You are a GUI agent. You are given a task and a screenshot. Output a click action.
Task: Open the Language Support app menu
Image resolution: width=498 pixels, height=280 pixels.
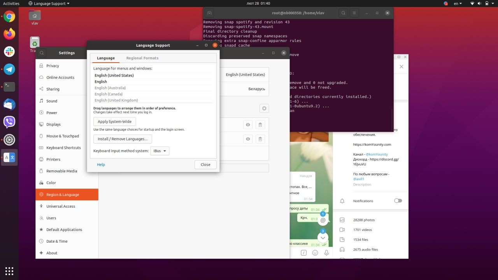tap(49, 3)
